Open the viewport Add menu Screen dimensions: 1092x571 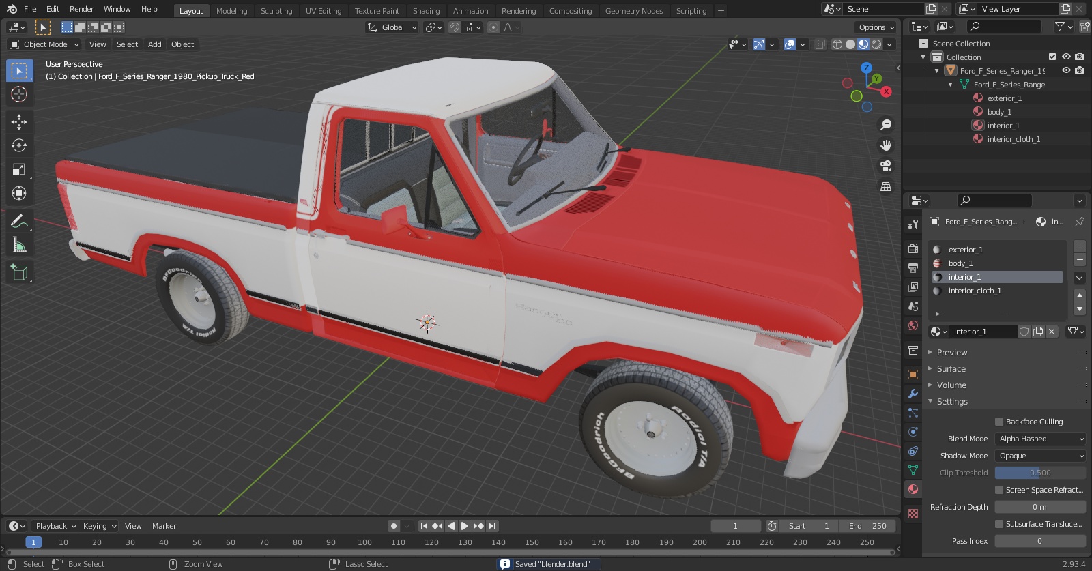click(155, 44)
